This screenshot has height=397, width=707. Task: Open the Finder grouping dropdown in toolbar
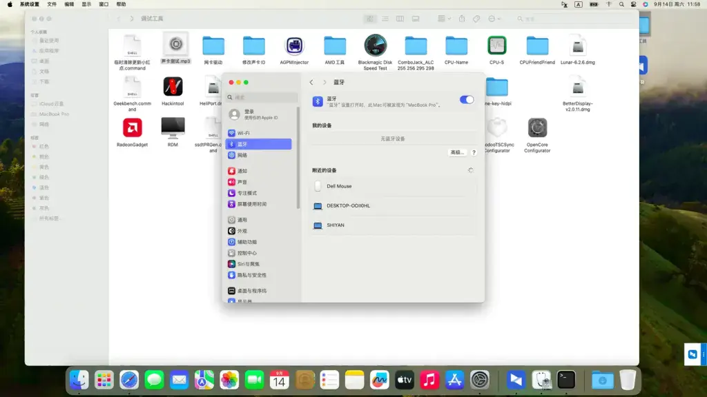point(444,19)
